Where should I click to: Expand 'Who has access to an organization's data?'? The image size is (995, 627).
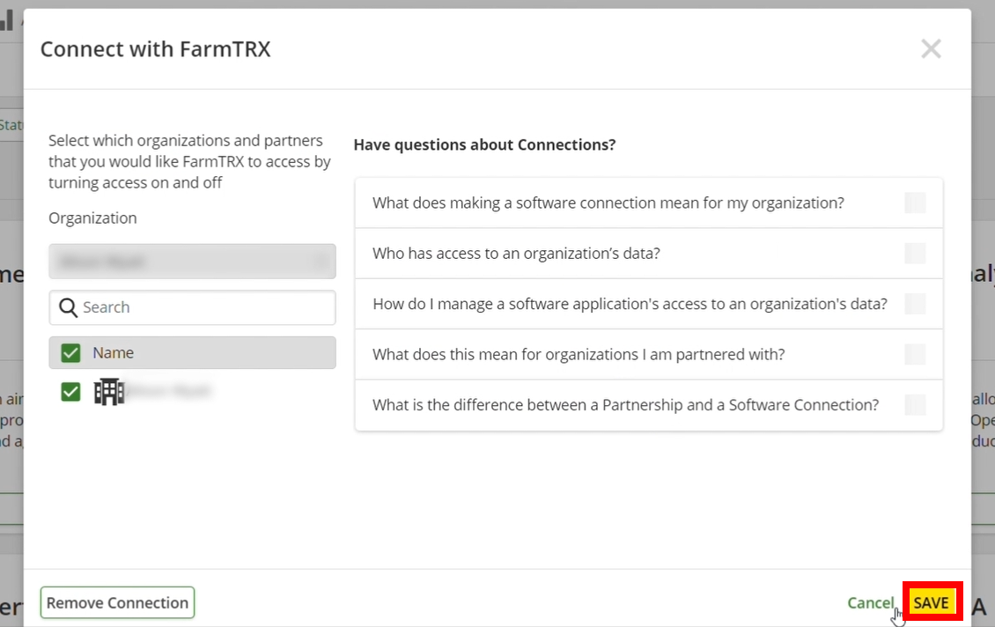[x=649, y=254]
